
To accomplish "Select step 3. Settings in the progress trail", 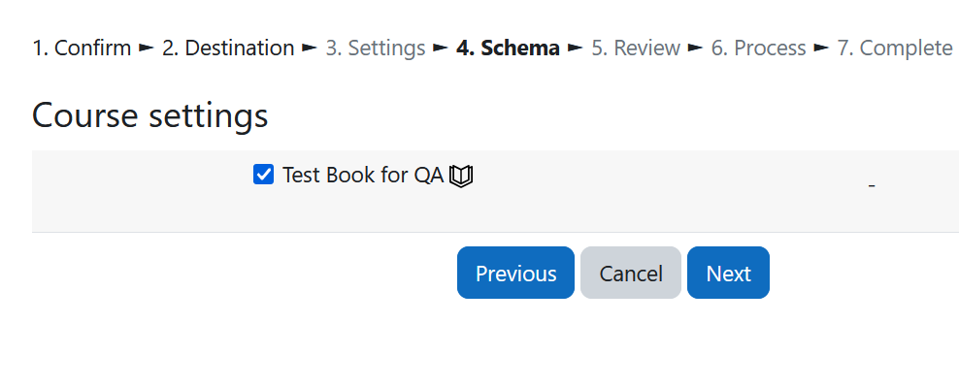I will tap(375, 48).
